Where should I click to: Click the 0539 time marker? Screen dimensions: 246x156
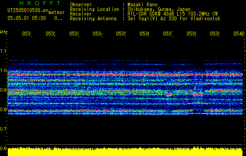215,34
